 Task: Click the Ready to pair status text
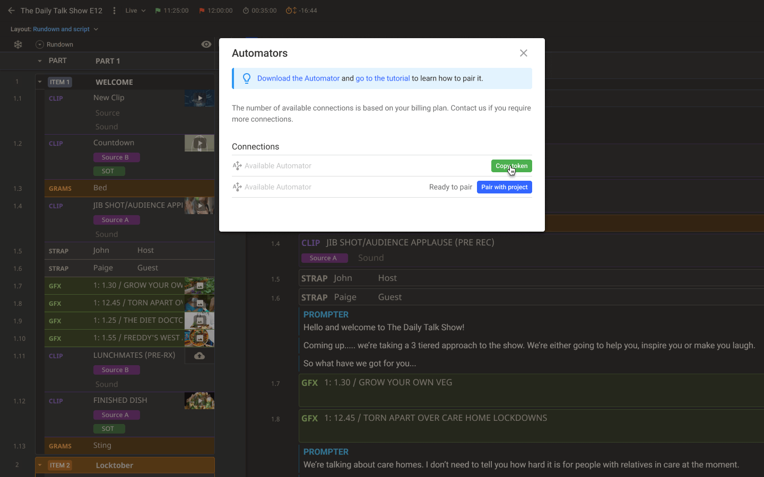point(450,187)
